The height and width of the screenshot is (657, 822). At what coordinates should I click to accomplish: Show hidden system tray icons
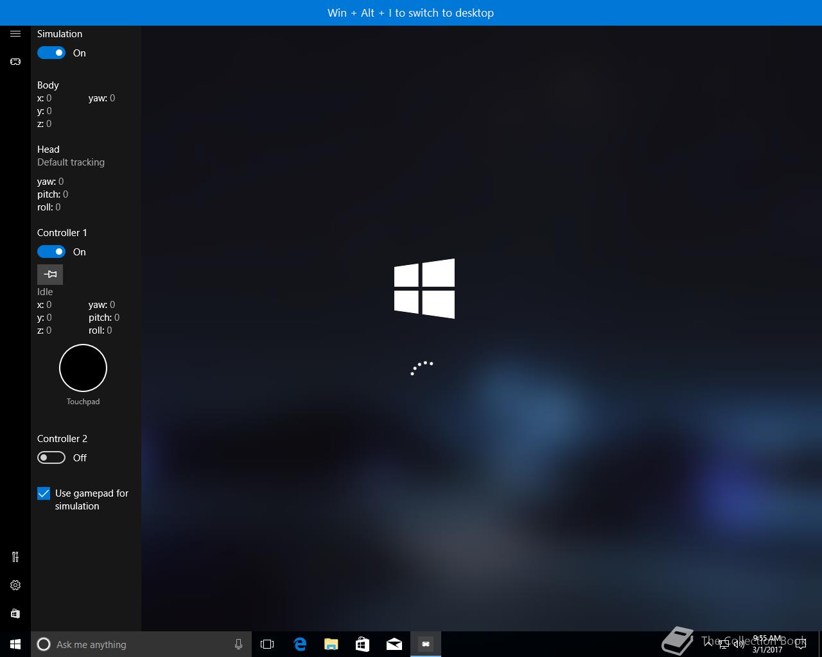tap(708, 644)
